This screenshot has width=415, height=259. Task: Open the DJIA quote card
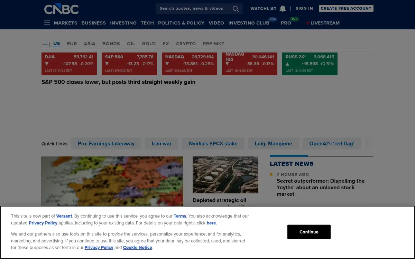pos(69,64)
